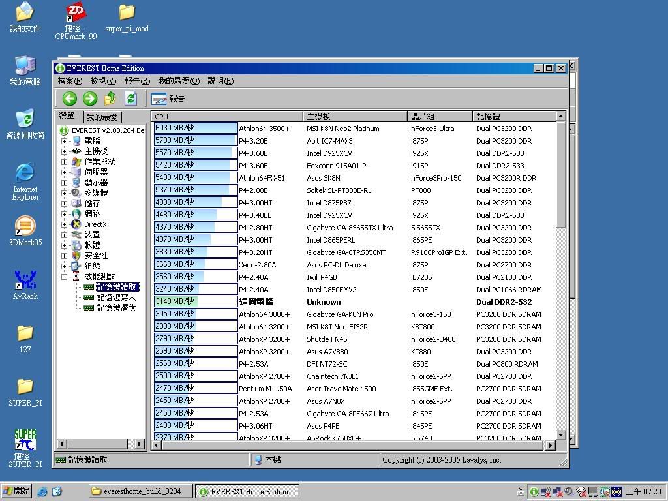Sort by the CPU column header
Image resolution: width=668 pixels, height=501 pixels.
pos(227,116)
